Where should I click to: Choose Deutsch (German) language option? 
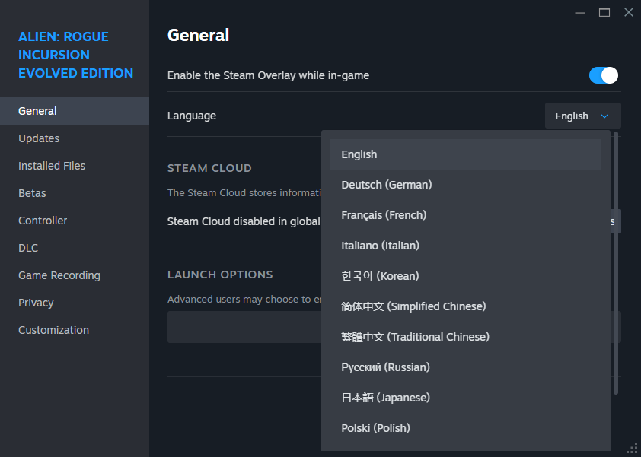pyautogui.click(x=465, y=185)
